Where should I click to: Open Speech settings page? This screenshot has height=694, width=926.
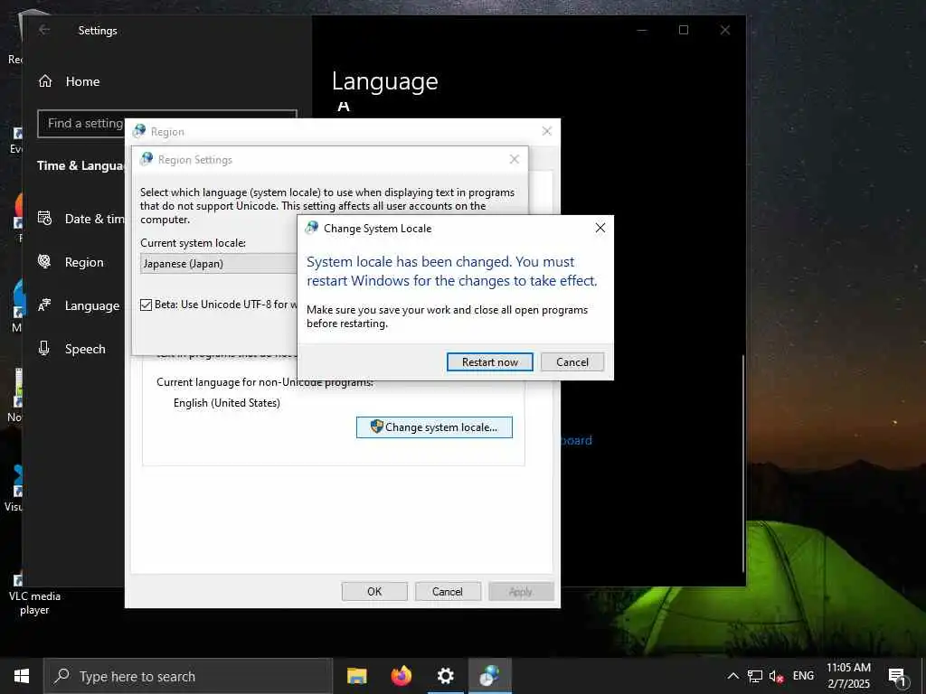point(85,349)
